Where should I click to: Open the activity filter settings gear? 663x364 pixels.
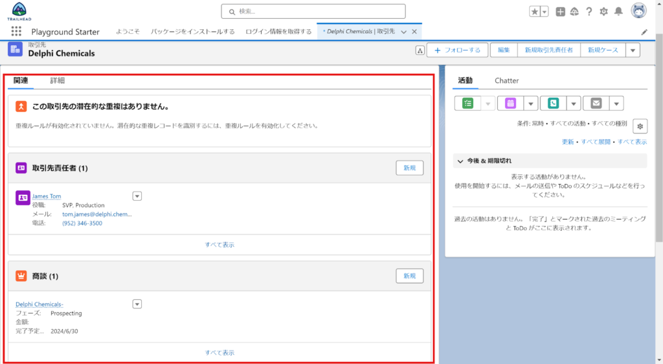[x=640, y=126]
